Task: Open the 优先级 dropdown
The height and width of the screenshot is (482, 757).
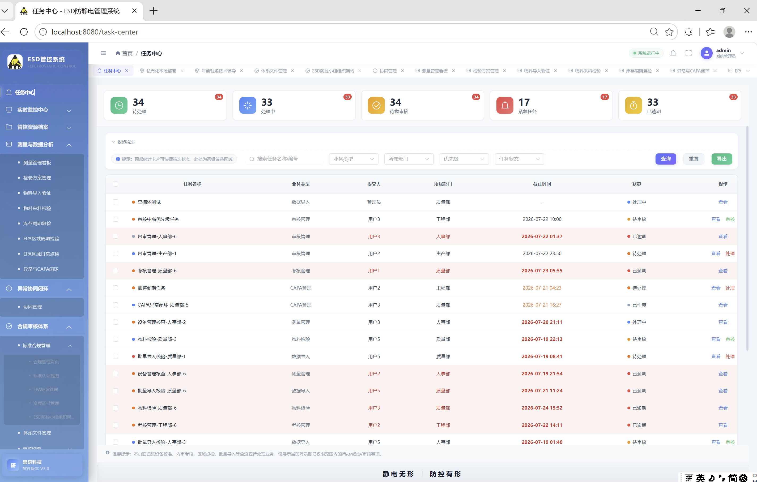Action: point(464,159)
